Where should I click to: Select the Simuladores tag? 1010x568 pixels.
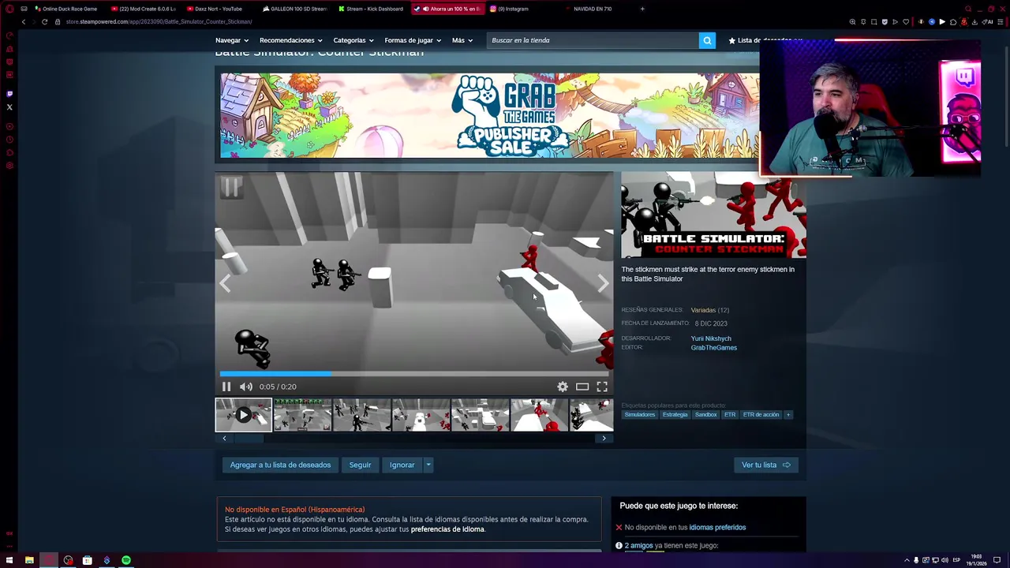pyautogui.click(x=640, y=414)
